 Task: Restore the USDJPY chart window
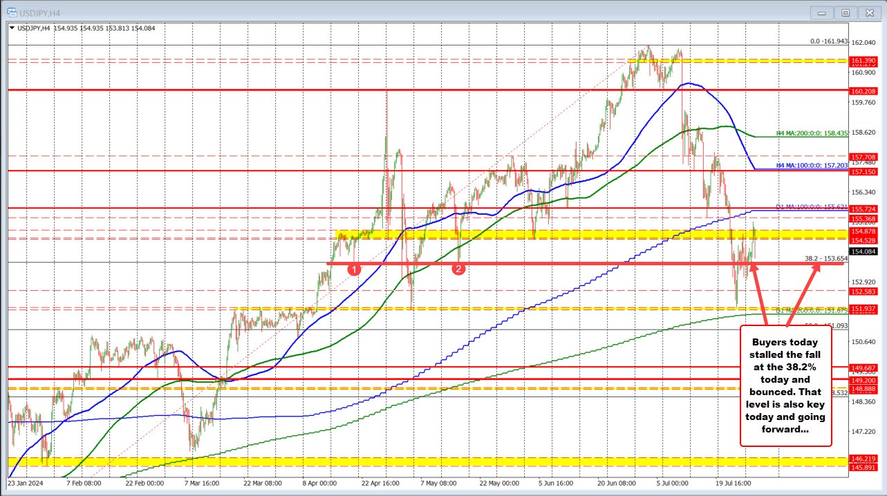(x=845, y=12)
